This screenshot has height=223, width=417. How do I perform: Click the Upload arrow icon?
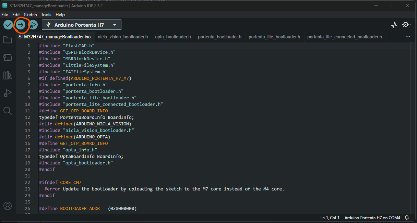click(21, 25)
